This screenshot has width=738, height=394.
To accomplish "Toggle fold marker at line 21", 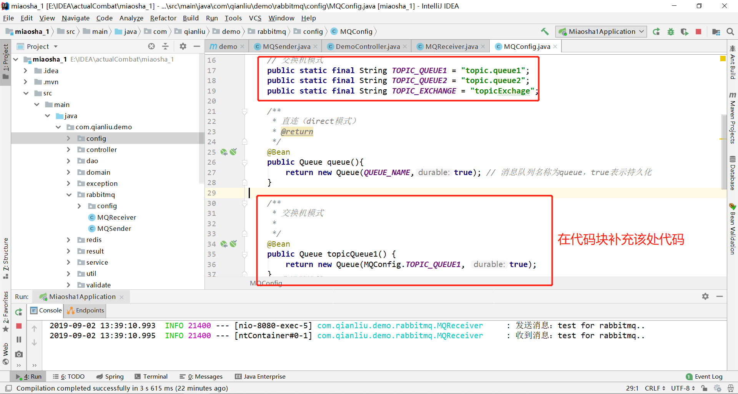I will pyautogui.click(x=244, y=112).
